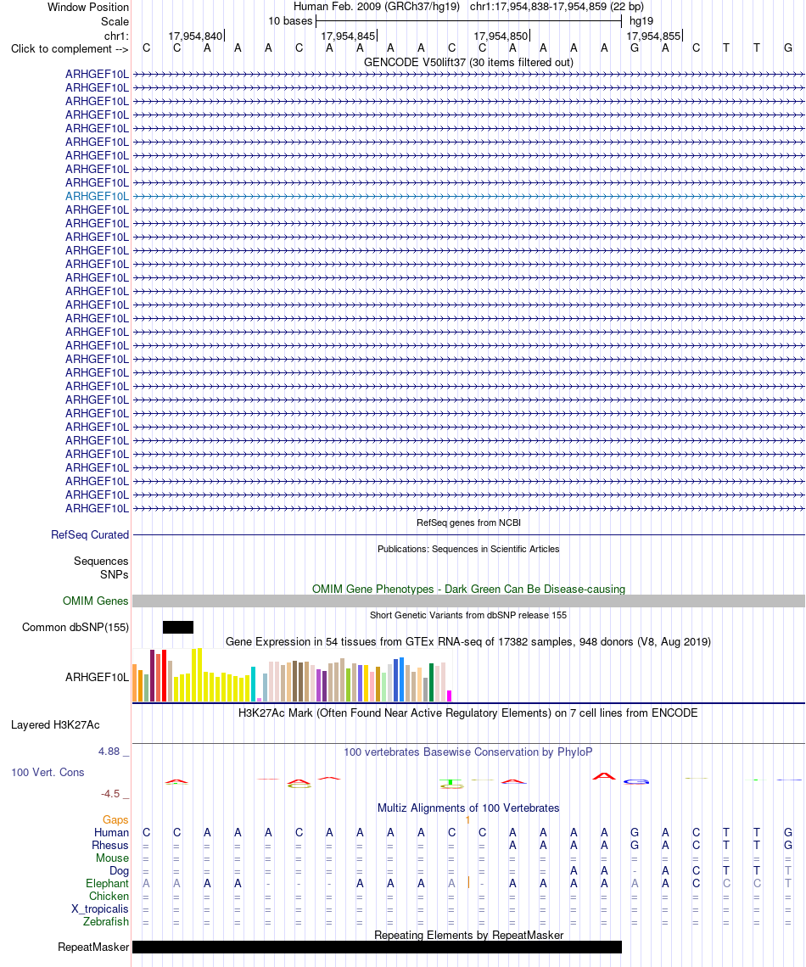This screenshot has height=967, width=806.
Task: Open the GENCODE V50lift37 track title
Action: click(468, 62)
